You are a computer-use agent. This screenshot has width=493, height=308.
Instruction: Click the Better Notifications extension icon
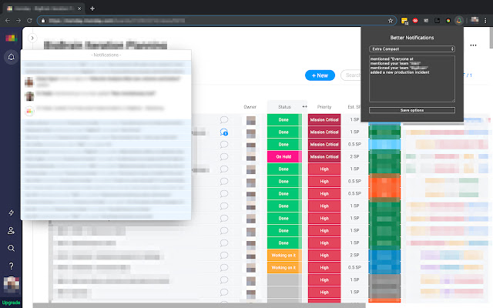pyautogui.click(x=459, y=21)
